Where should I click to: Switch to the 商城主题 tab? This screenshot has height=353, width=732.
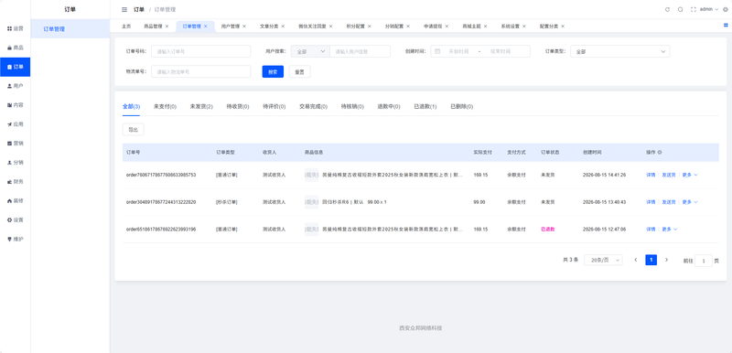471,27
